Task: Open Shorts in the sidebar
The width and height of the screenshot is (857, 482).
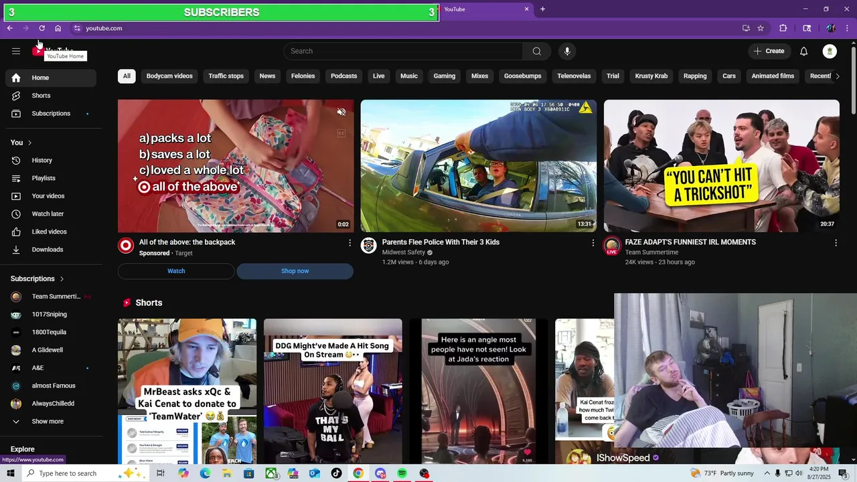Action: coord(51,96)
